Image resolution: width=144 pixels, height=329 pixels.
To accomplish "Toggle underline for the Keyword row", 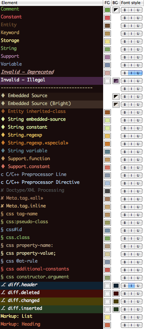I will 138,33.
